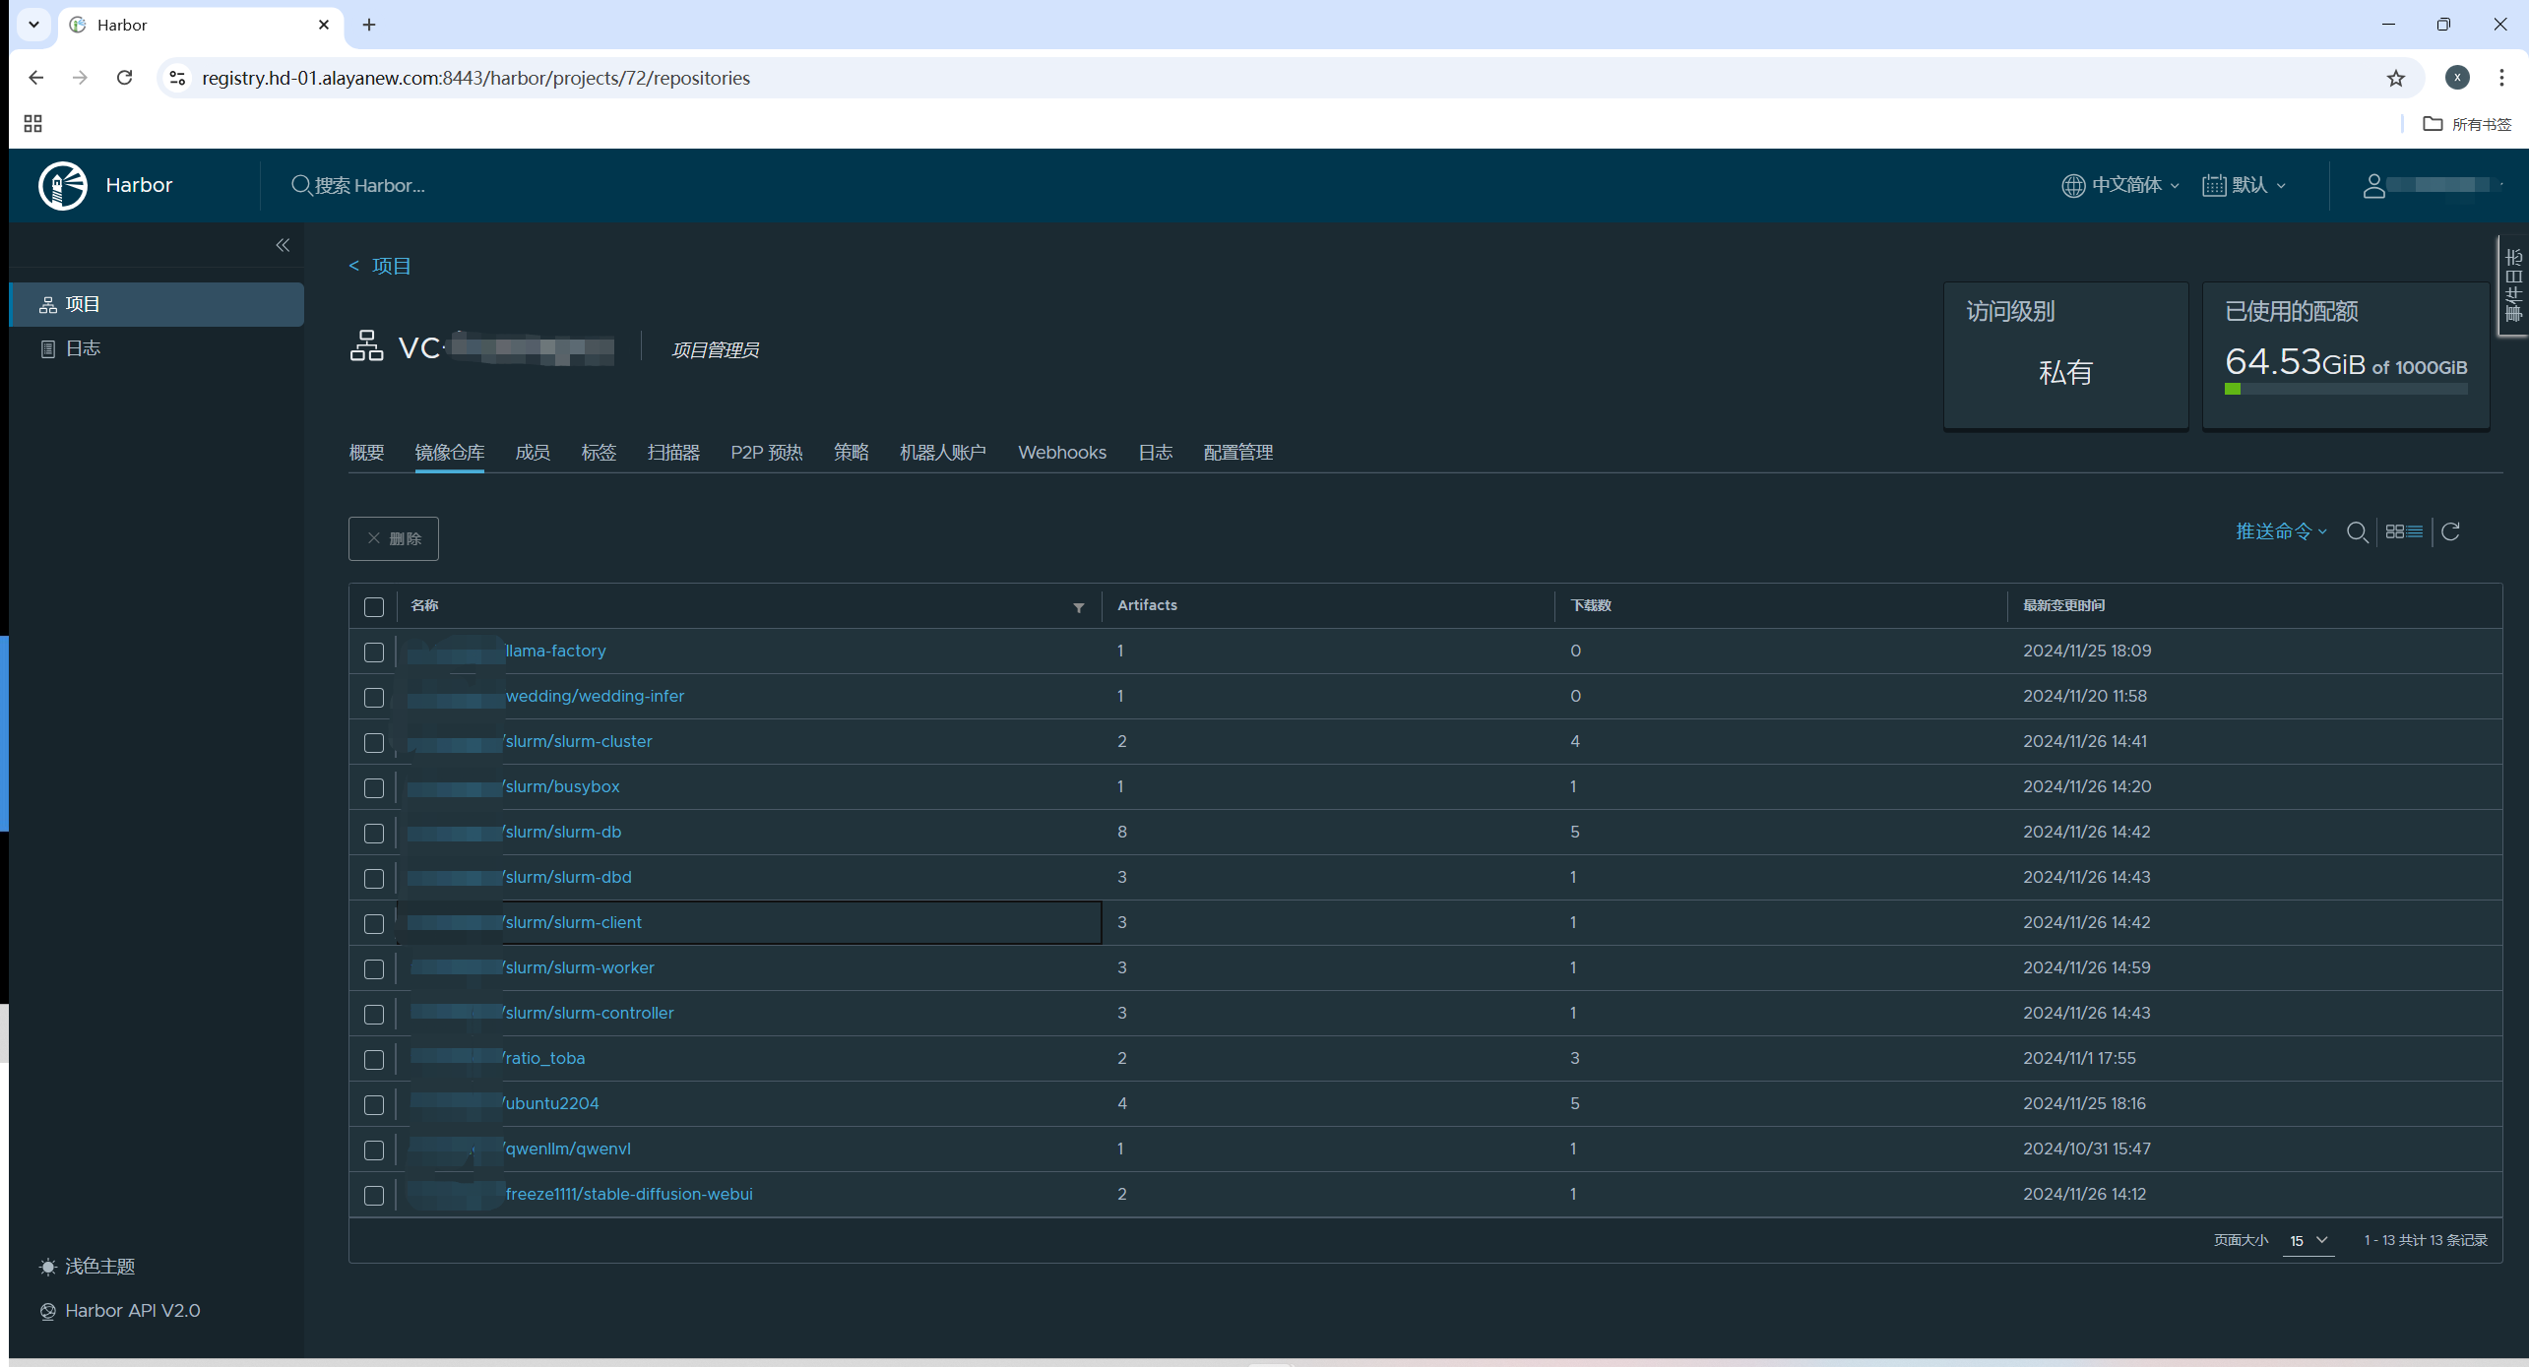Open the name column filter icon
Screen dimensions: 2529x1367
click(x=1078, y=607)
